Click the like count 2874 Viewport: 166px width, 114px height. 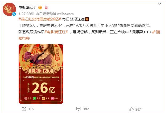click(x=139, y=109)
